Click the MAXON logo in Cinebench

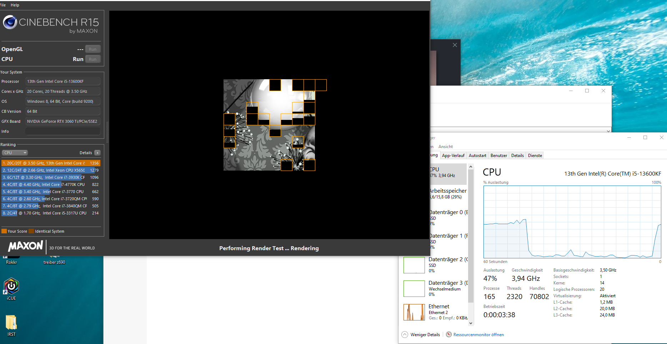click(x=25, y=246)
